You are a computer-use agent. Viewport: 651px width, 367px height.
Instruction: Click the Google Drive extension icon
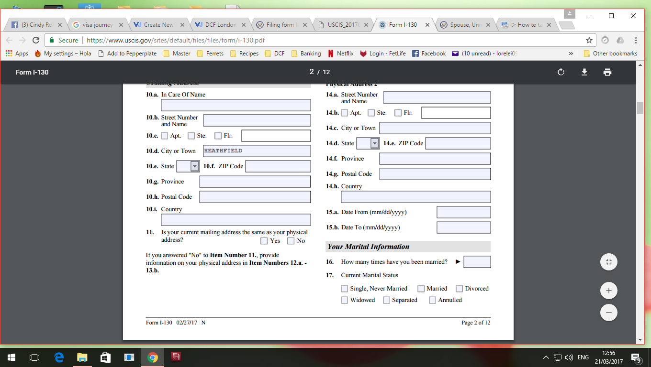[x=620, y=40]
